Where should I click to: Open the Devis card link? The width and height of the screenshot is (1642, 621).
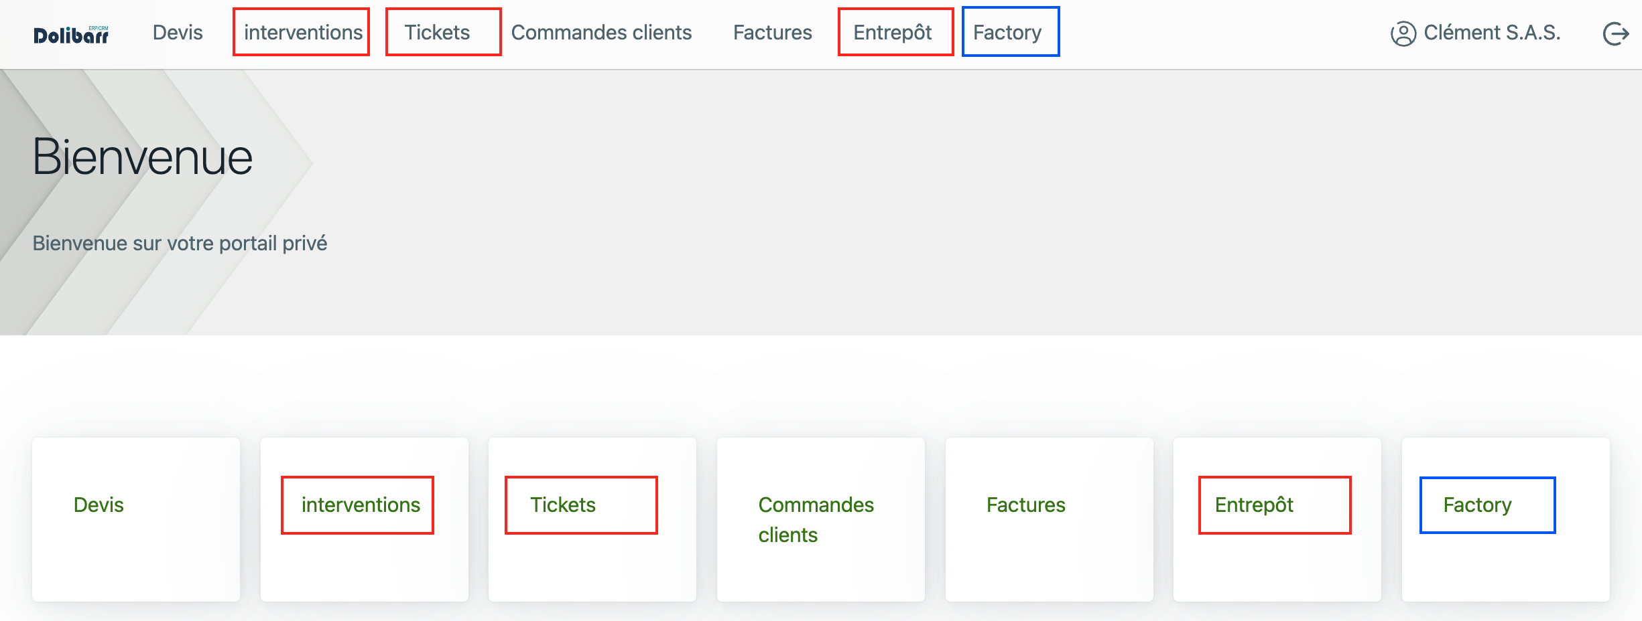[x=99, y=505]
